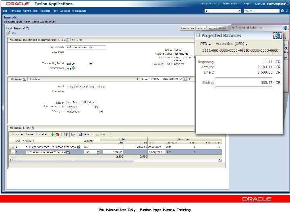Viewport: 290px width, 217px height.
Task: Click horizontal scrollbar of Journal Lines table
Action: click(x=73, y=160)
